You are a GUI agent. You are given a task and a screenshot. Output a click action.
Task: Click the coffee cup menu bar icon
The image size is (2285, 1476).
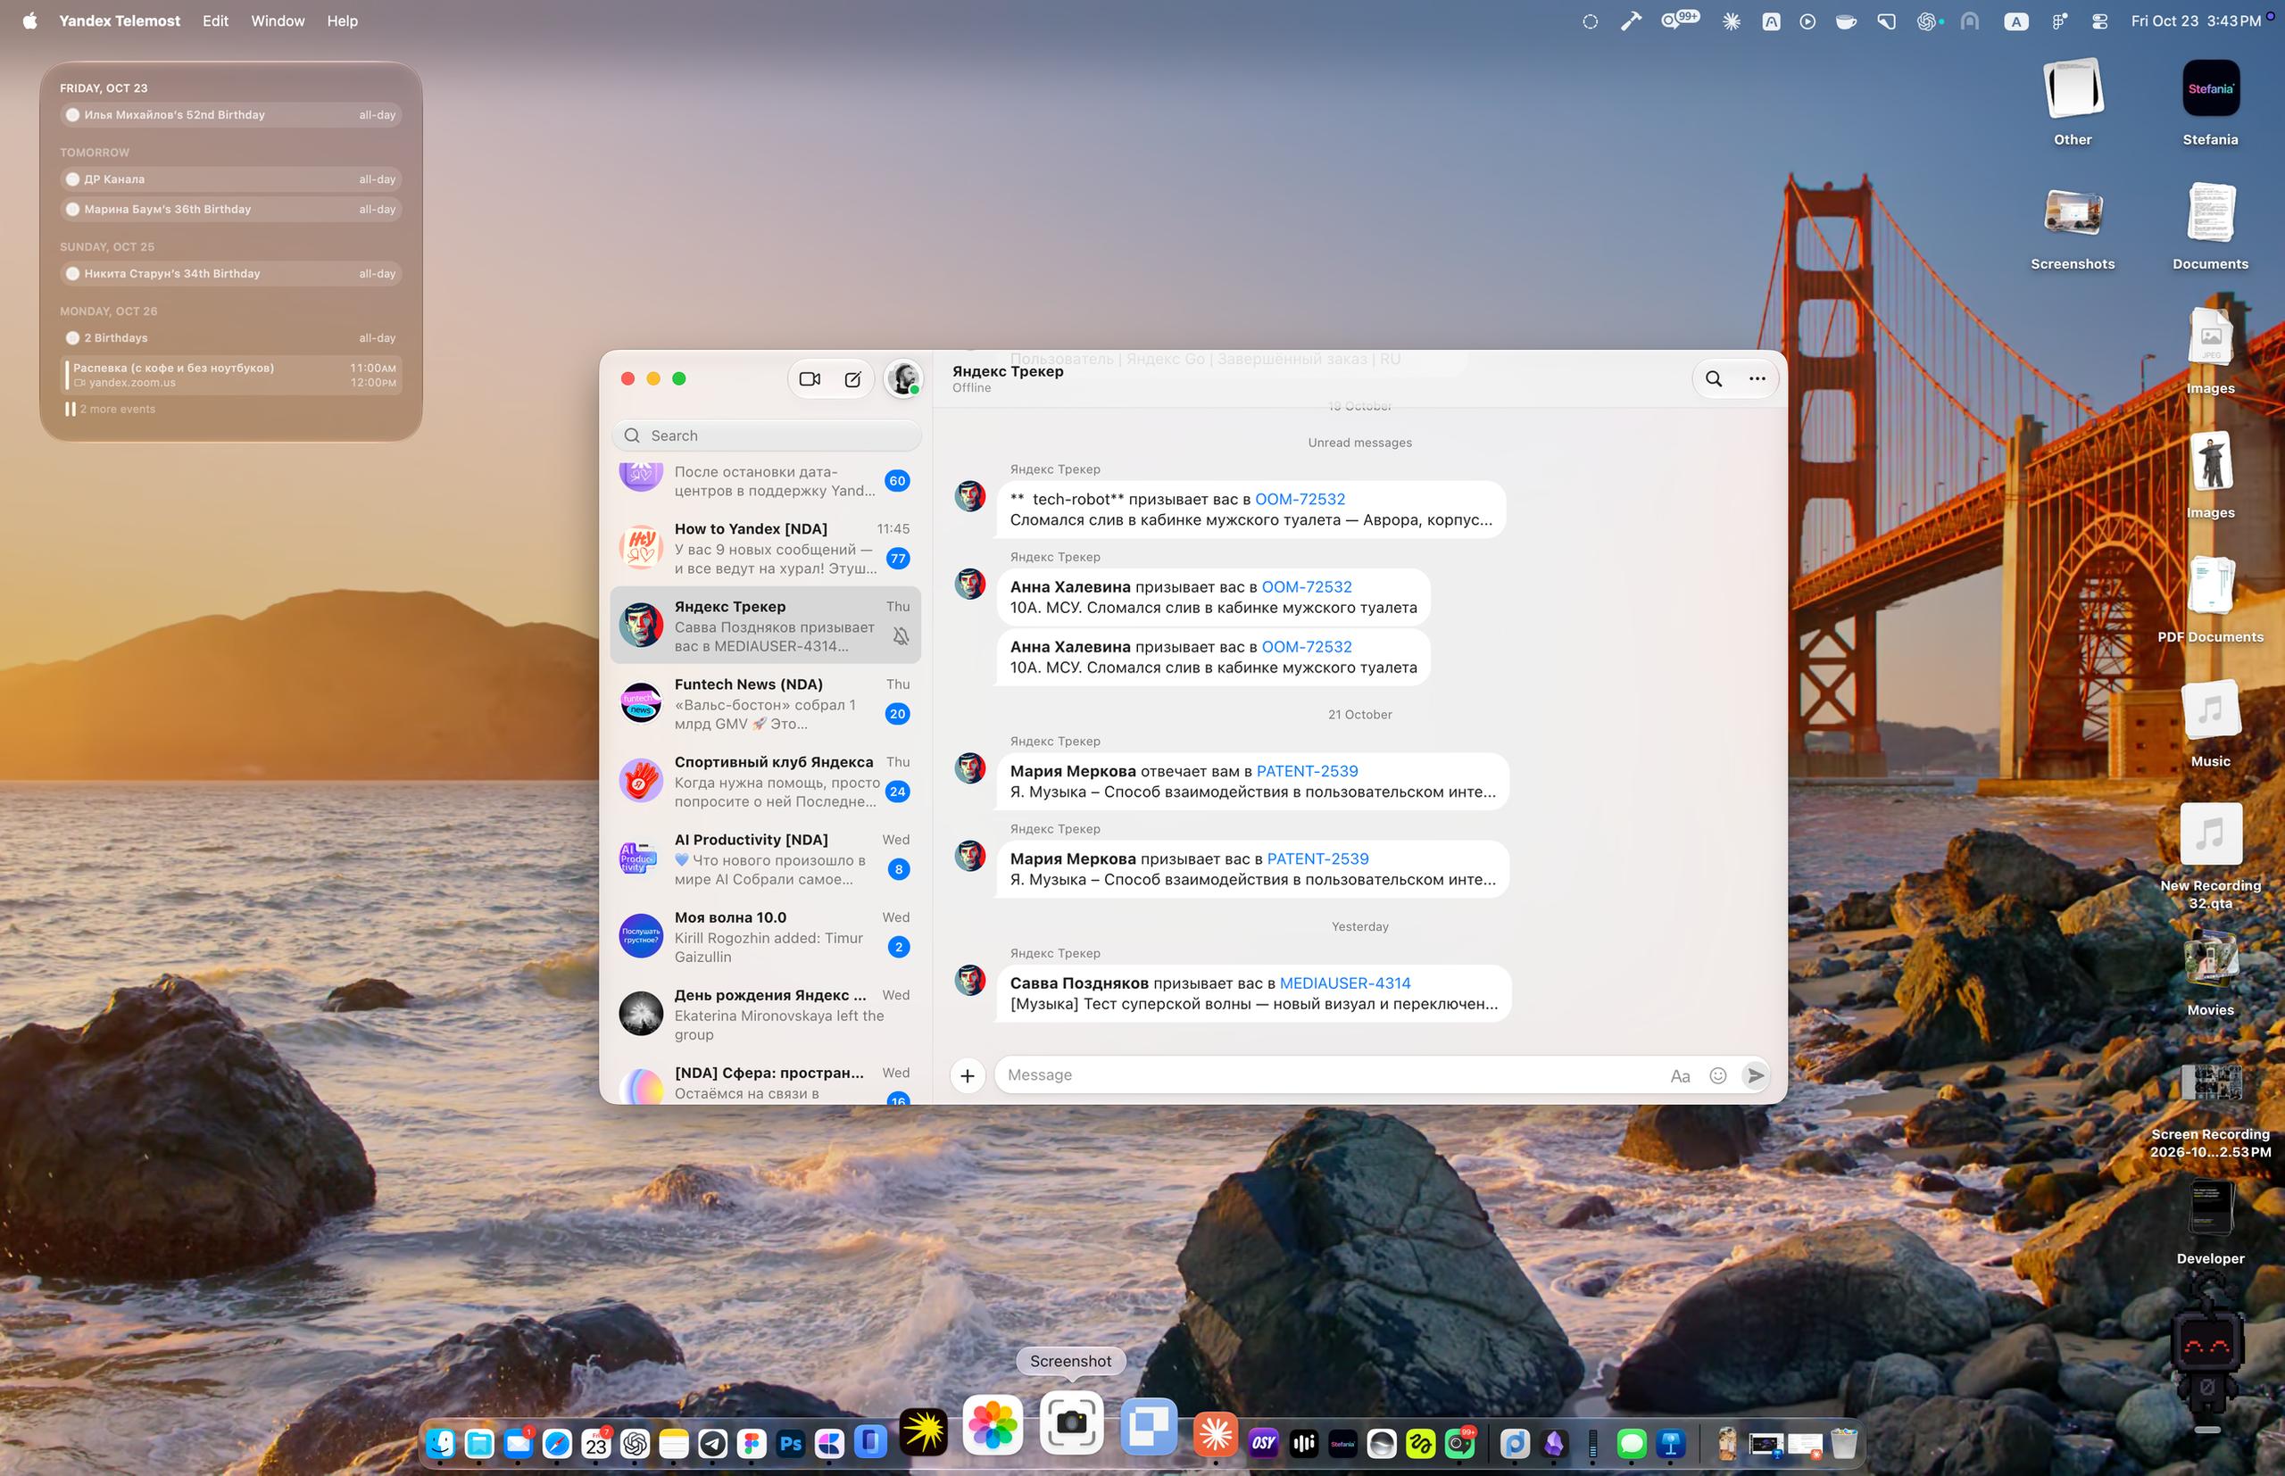point(1846,21)
